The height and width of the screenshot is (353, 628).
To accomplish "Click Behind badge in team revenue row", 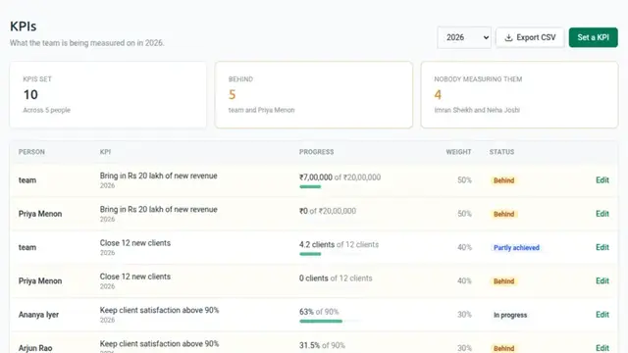I will [x=503, y=180].
